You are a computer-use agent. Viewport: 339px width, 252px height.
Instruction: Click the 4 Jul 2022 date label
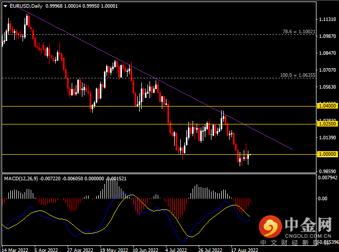point(177,250)
